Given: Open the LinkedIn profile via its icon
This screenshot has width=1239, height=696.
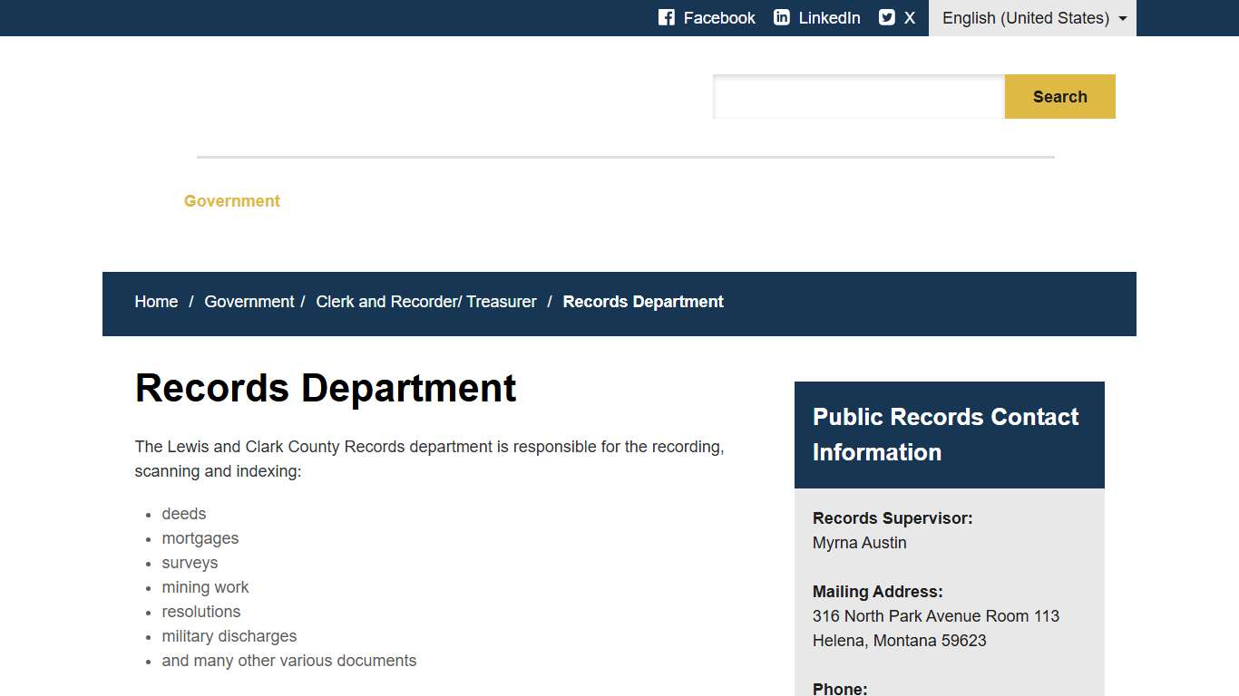Looking at the screenshot, I should point(781,17).
